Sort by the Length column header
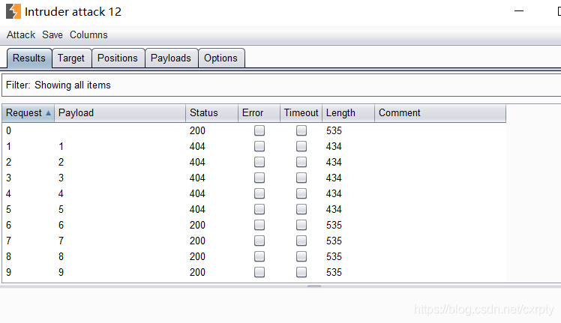 [348, 113]
